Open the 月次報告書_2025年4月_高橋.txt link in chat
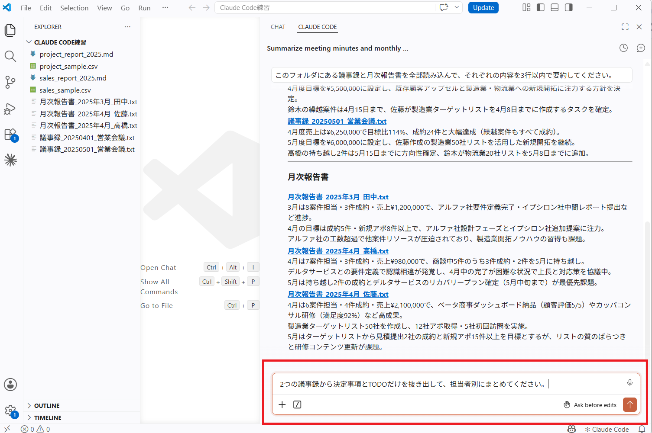 [338, 251]
